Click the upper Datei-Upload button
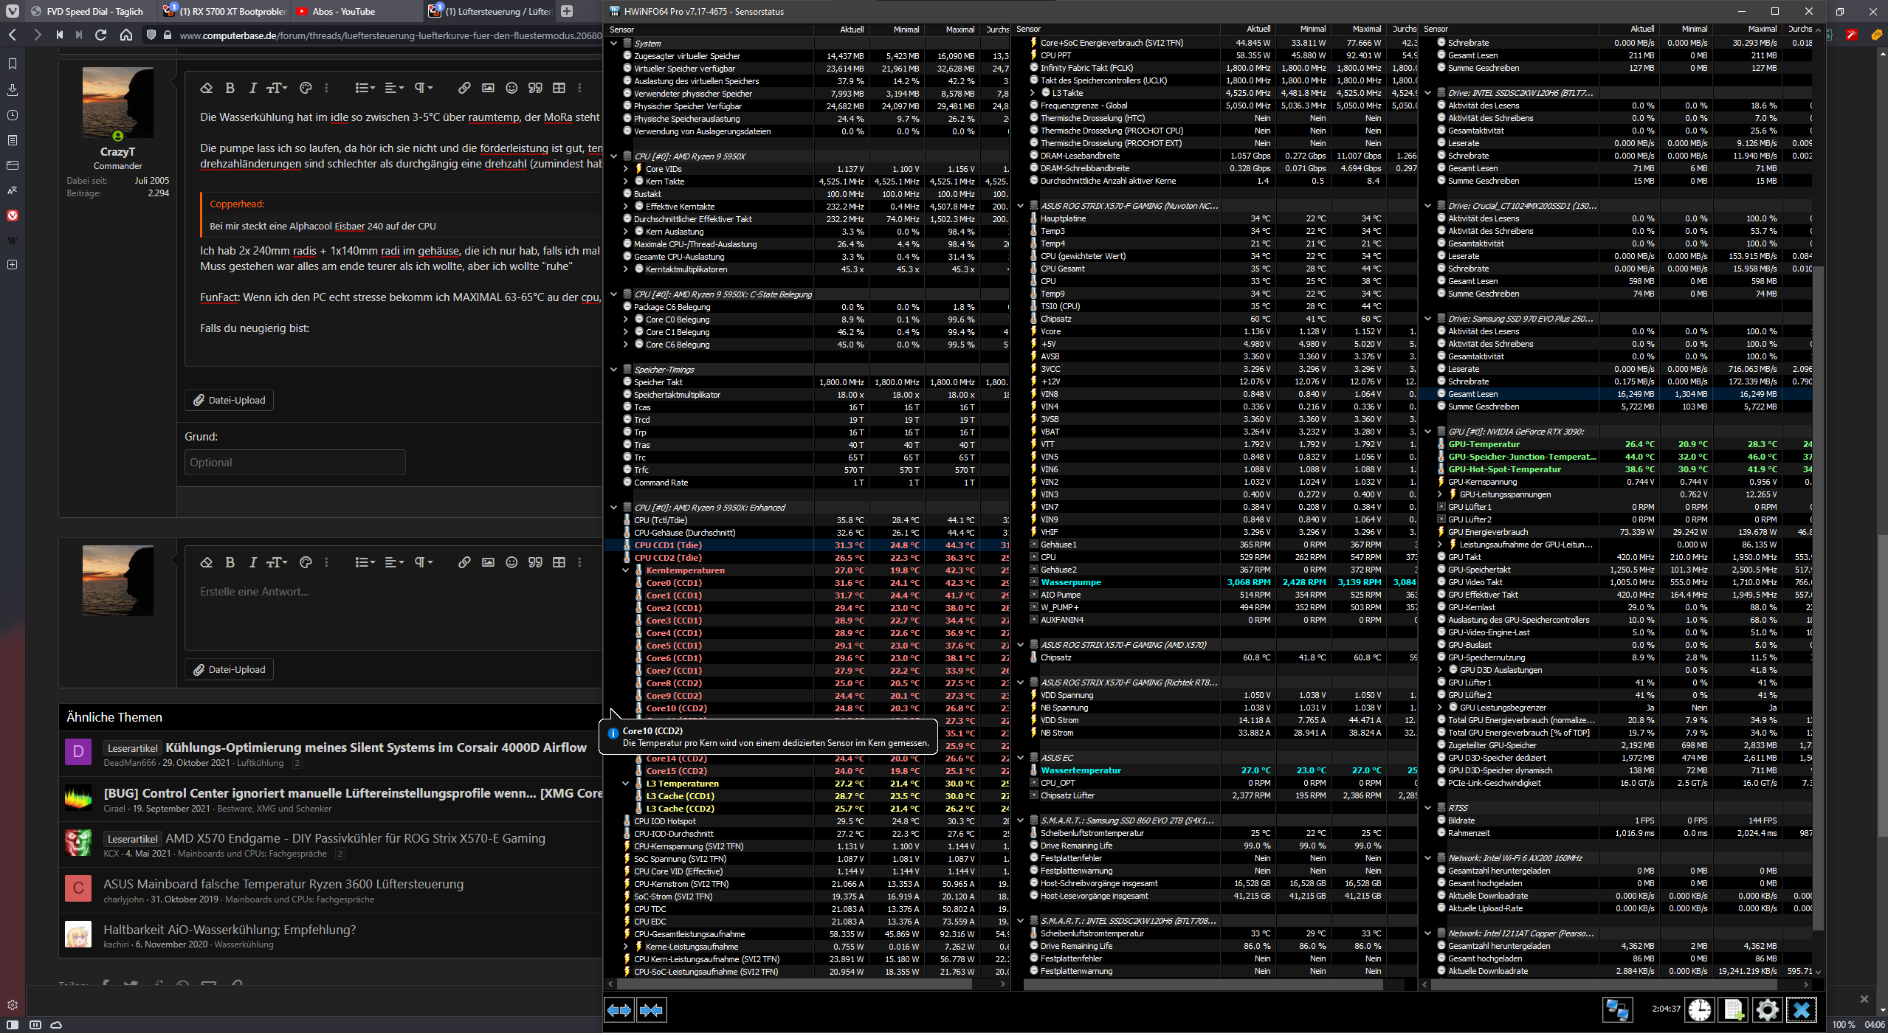Image resolution: width=1888 pixels, height=1033 pixels. [230, 400]
